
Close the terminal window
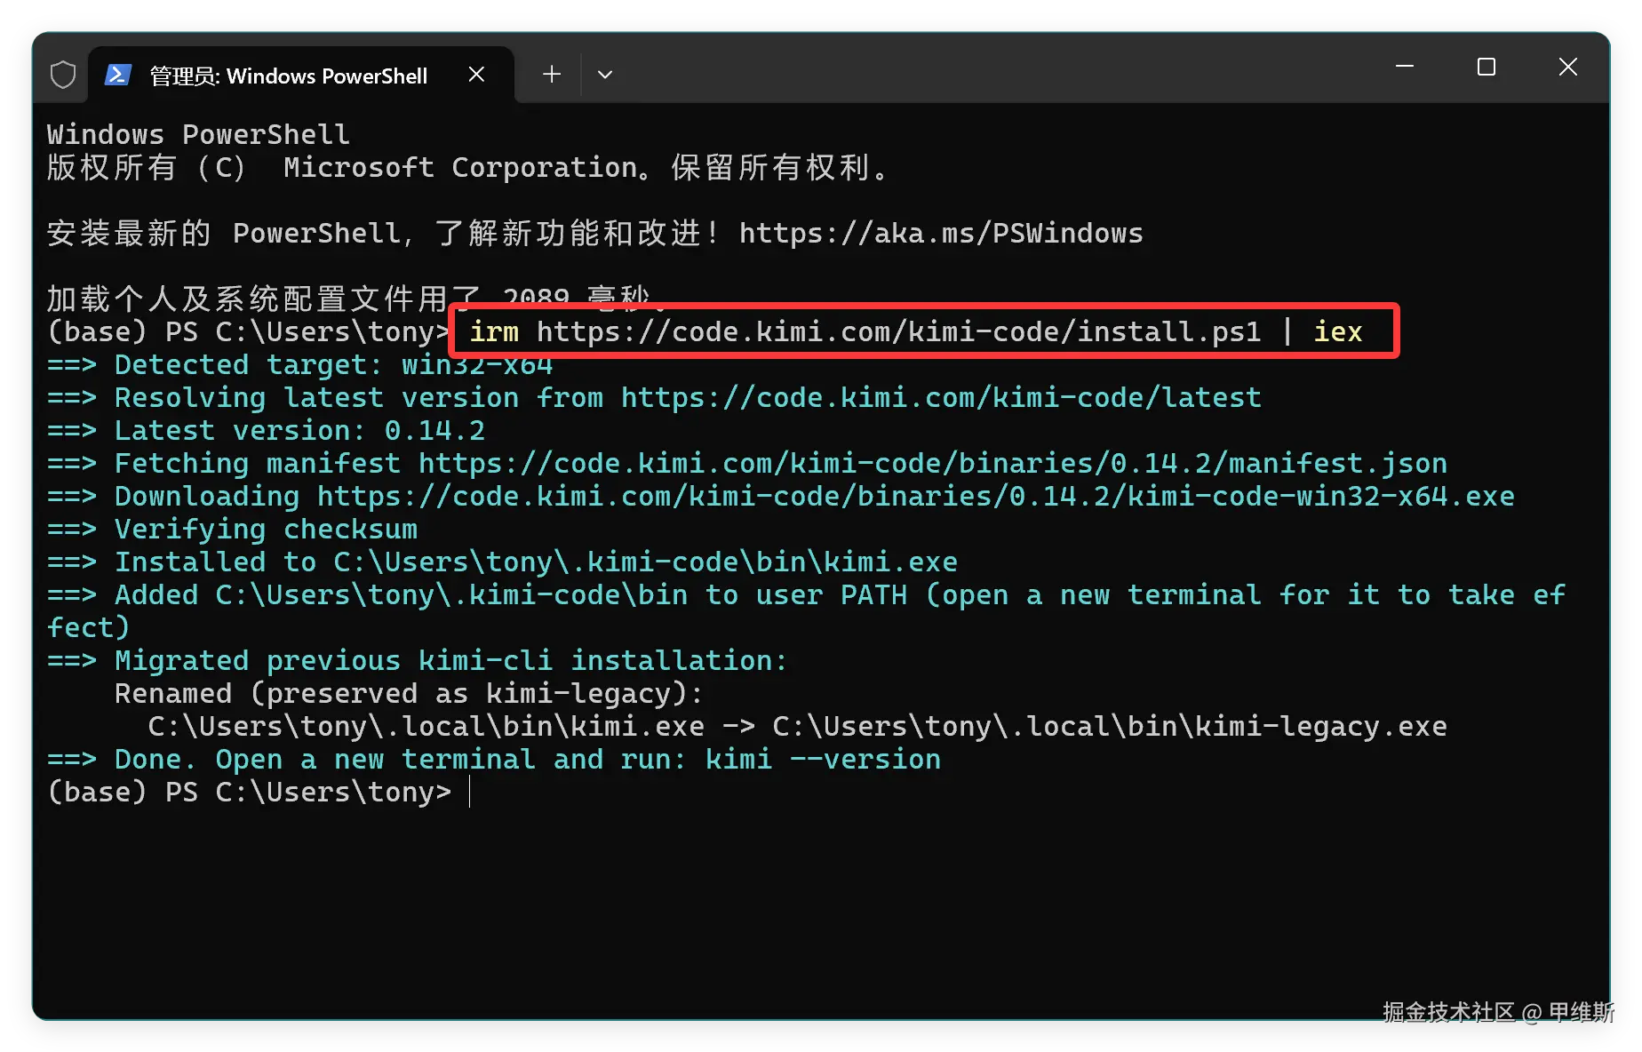pos(1568,67)
